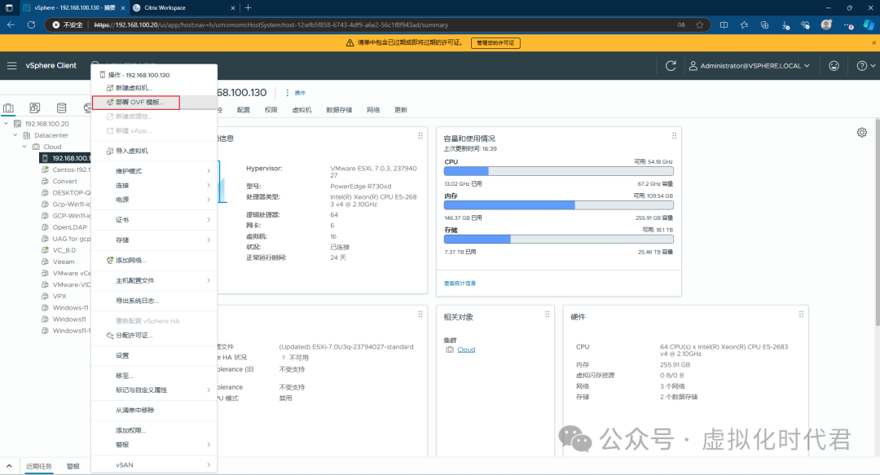
Task: Refresh the vSphere Client data
Action: point(671,66)
